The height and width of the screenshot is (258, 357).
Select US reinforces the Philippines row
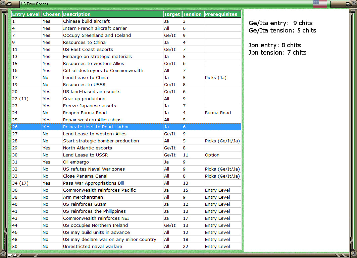[126, 211]
